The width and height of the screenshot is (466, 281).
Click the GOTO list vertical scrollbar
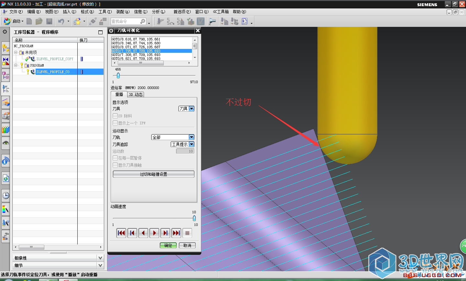(195, 48)
